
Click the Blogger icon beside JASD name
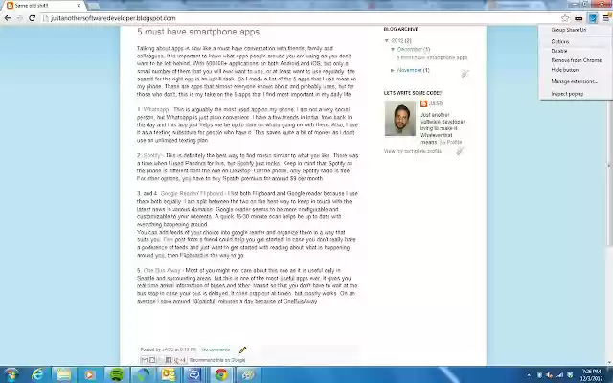[x=423, y=103]
